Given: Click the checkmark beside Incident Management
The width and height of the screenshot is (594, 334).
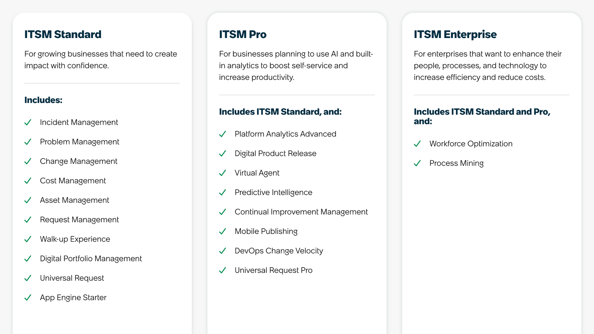Looking at the screenshot, I should (x=28, y=122).
